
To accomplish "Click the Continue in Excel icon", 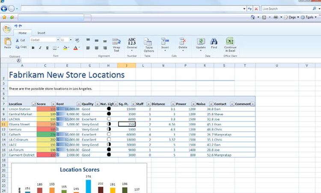I will point(230,42).
